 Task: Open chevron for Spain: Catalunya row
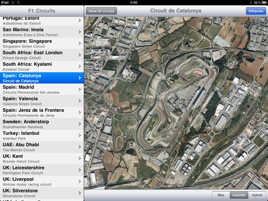click(80, 78)
